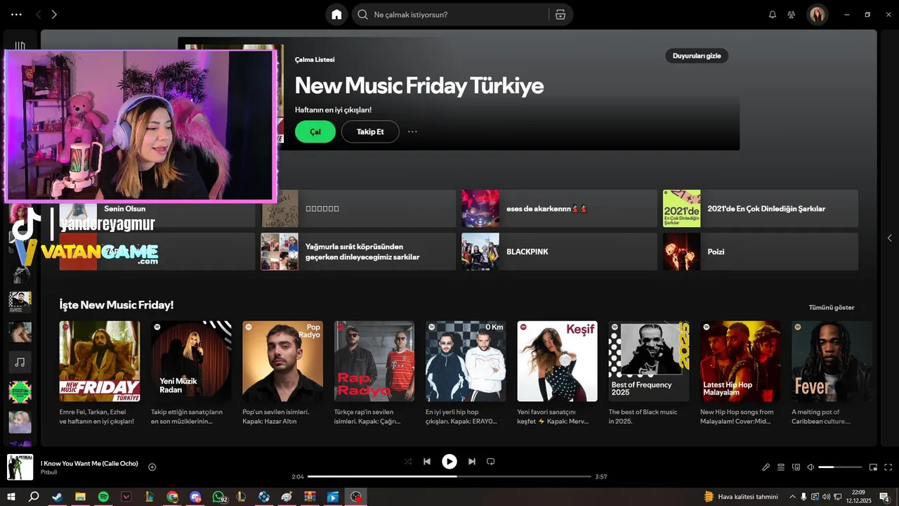Open Google Chrome from the taskbar
This screenshot has width=899, height=506.
[172, 497]
